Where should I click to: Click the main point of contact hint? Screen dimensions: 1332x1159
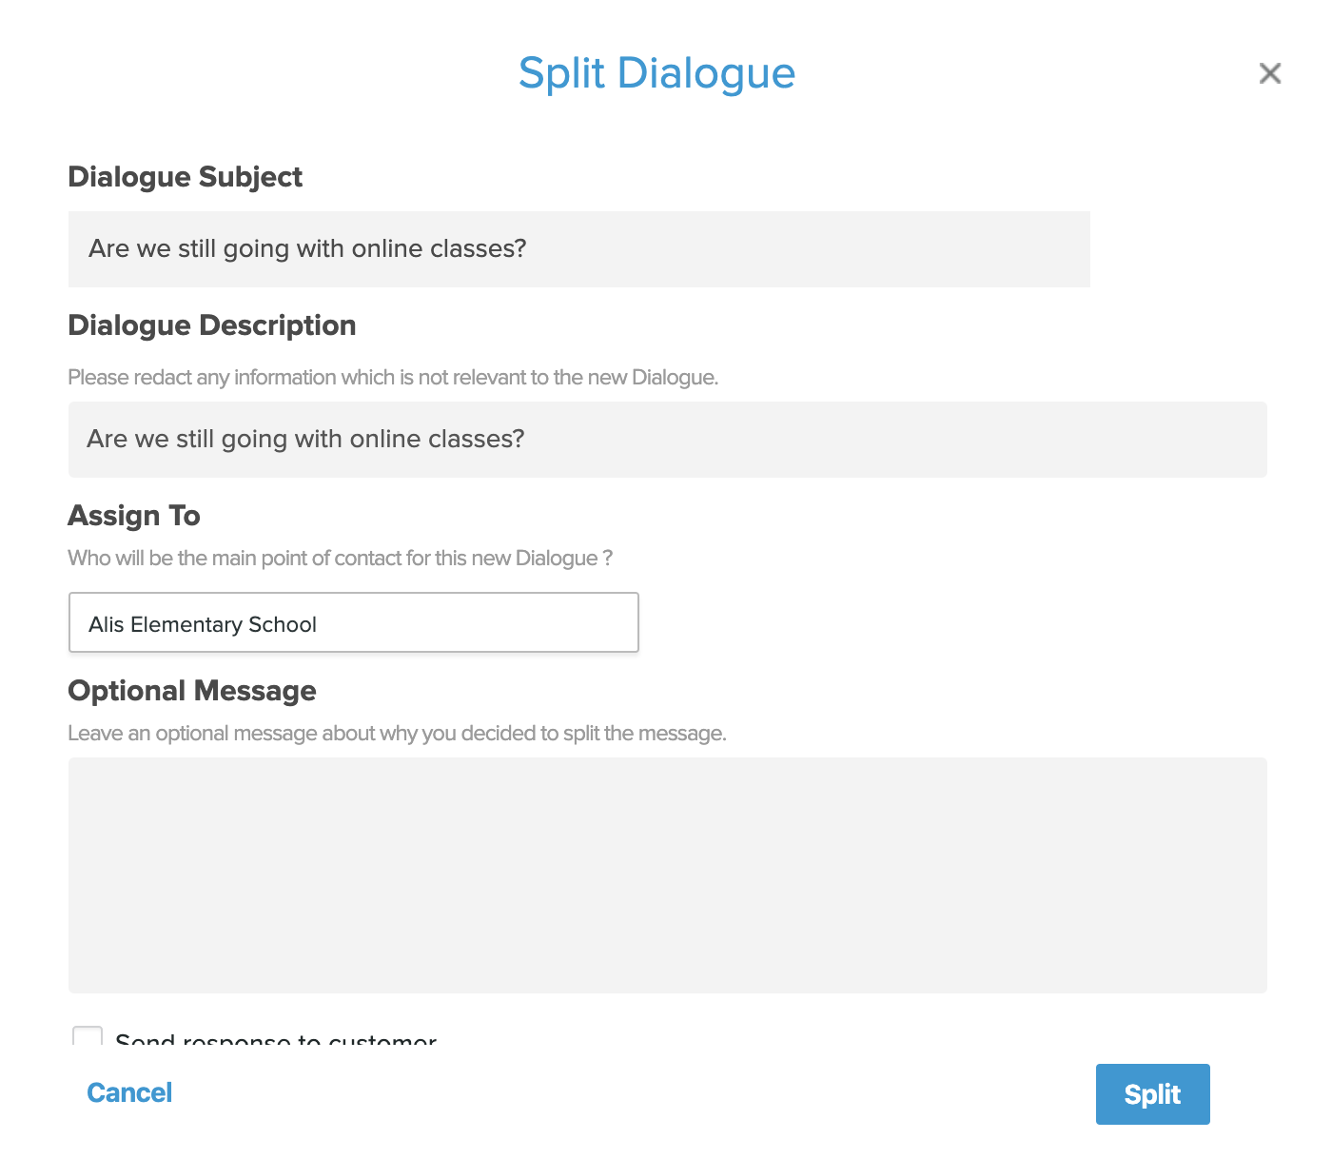(x=339, y=559)
